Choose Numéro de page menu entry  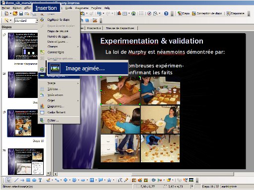(x=59, y=37)
